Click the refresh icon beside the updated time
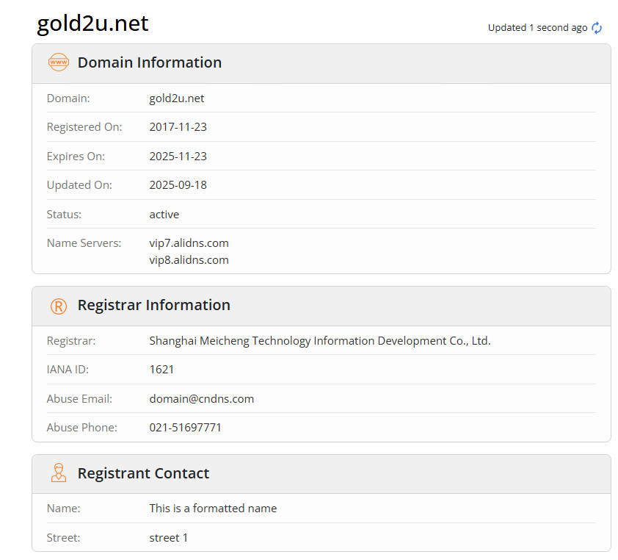This screenshot has height=560, width=618. [597, 28]
